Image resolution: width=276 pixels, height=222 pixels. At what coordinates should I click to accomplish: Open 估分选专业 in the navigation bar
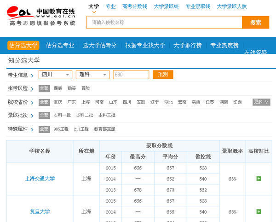click(60, 45)
